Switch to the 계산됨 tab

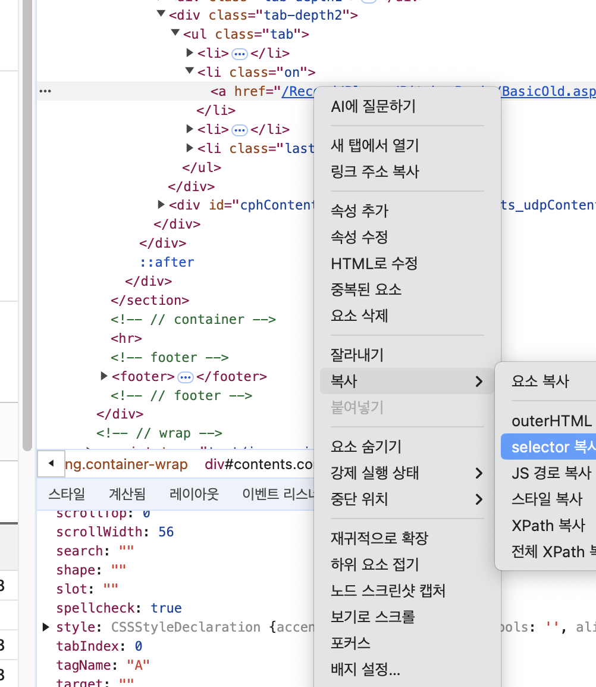point(127,494)
